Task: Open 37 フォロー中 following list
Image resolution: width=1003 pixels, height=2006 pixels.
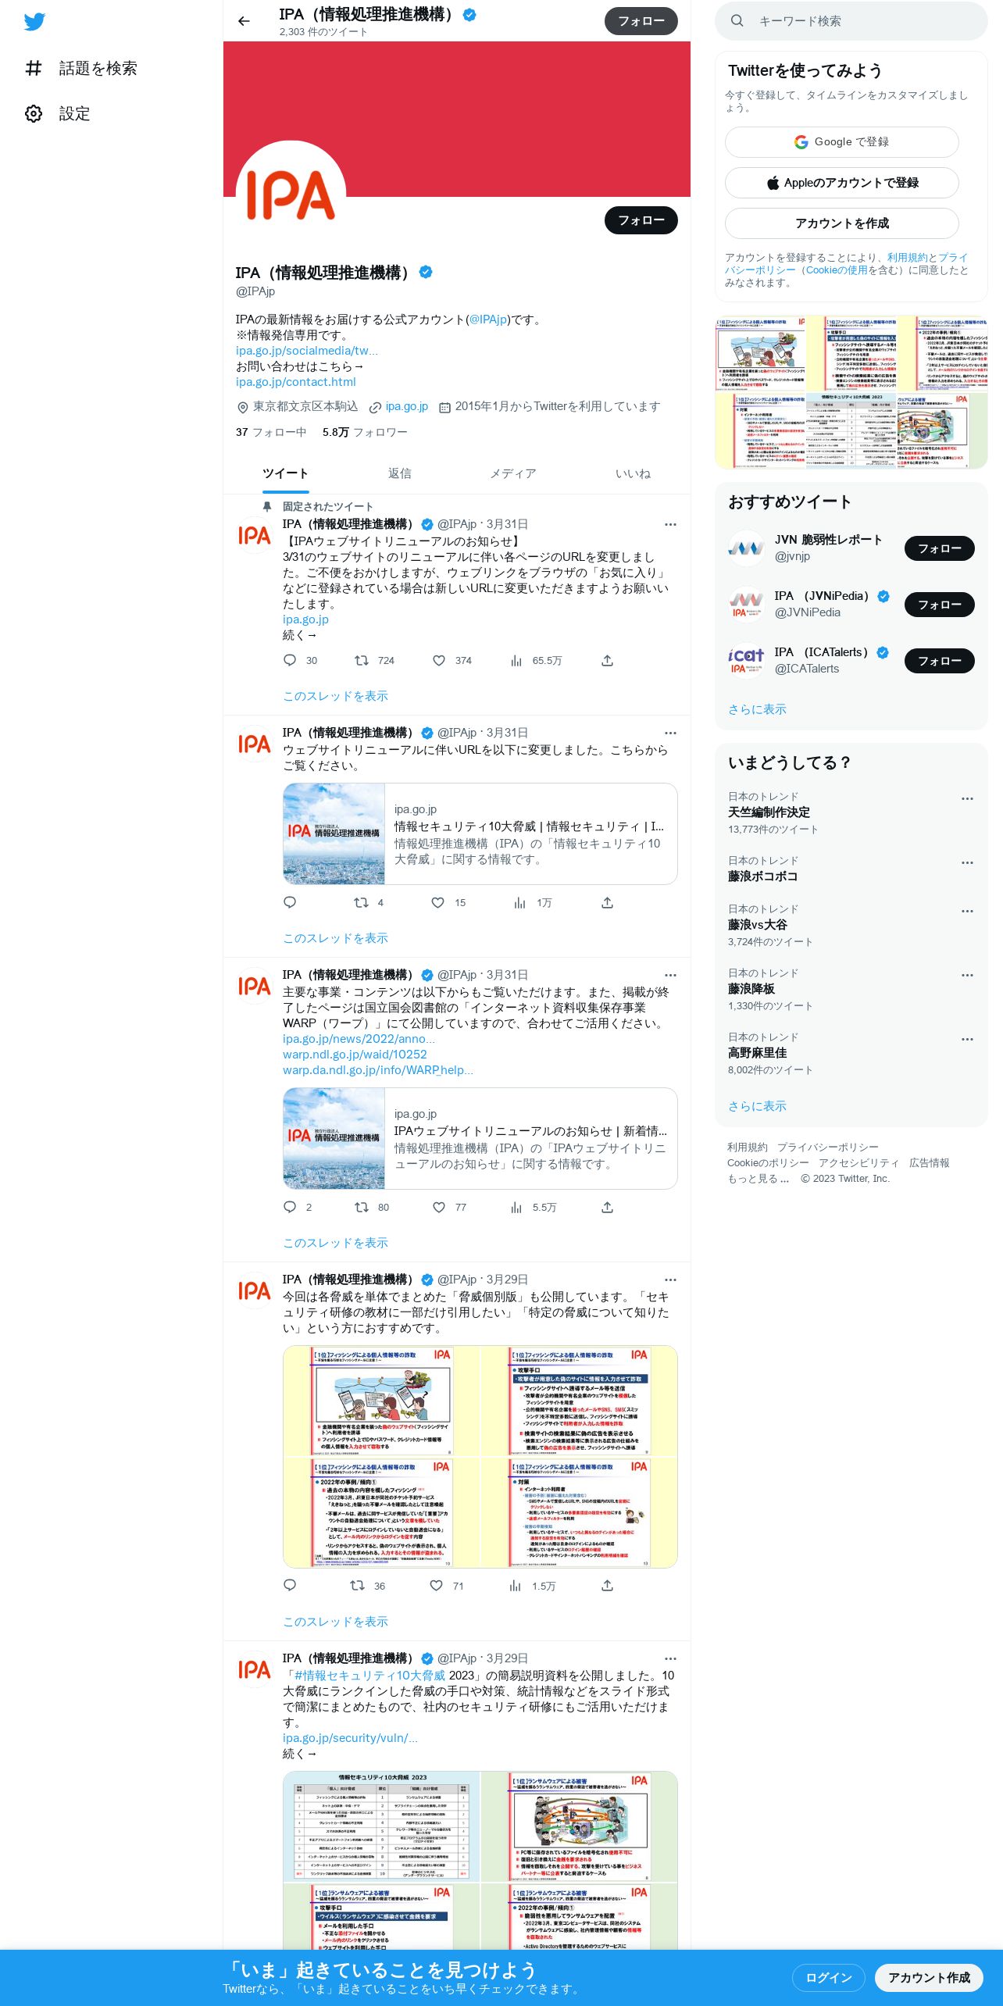Action: (x=271, y=432)
